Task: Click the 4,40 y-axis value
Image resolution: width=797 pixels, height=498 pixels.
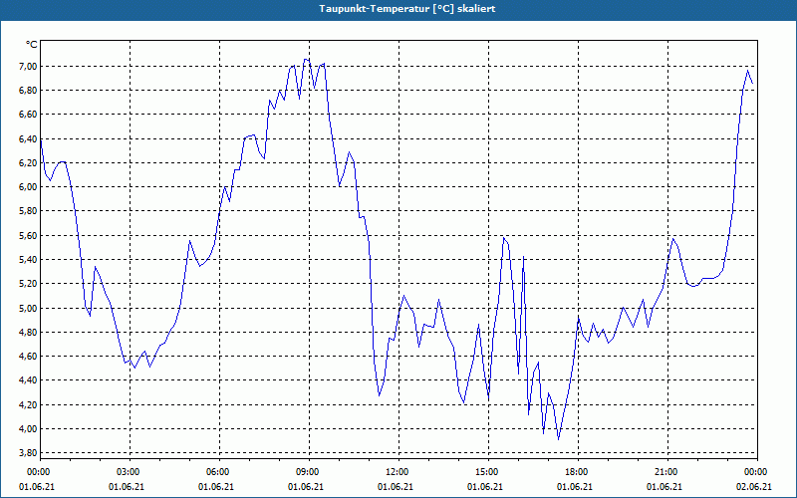Action: (29, 380)
